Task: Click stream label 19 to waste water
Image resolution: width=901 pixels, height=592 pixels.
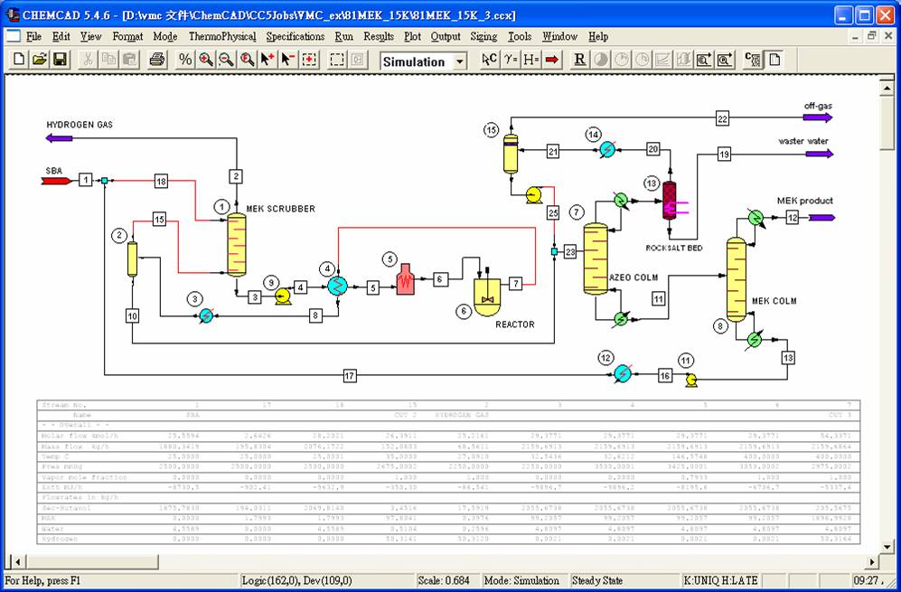Action: (x=724, y=154)
